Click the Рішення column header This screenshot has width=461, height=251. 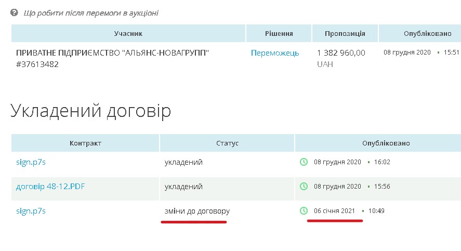(x=278, y=34)
